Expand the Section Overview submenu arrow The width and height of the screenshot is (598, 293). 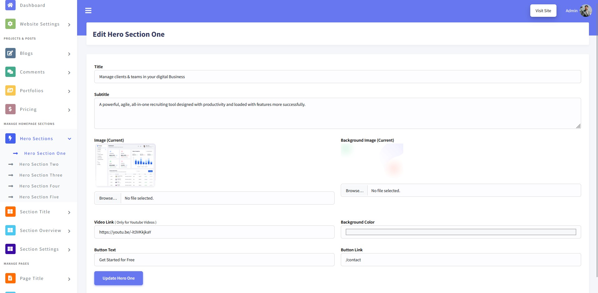(69, 231)
